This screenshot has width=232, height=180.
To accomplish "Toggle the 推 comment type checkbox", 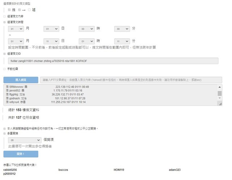I will (x=9, y=10).
